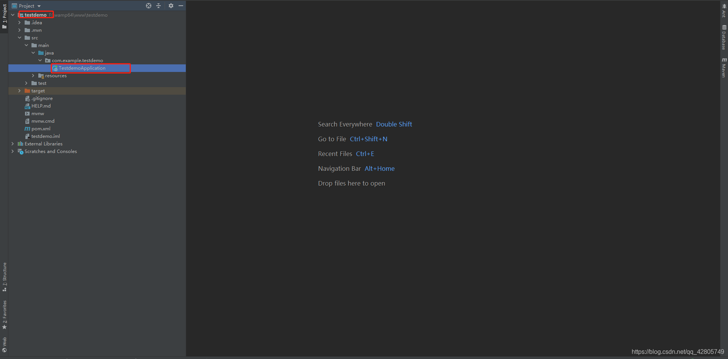Collapse the main folder
This screenshot has width=728, height=359.
tap(26, 45)
